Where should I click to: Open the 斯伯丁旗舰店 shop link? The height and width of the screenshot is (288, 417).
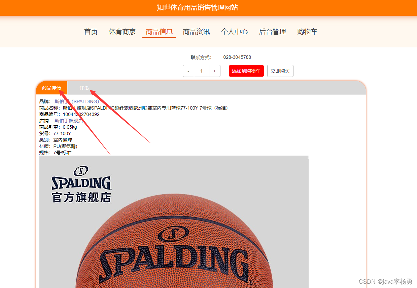point(69,121)
